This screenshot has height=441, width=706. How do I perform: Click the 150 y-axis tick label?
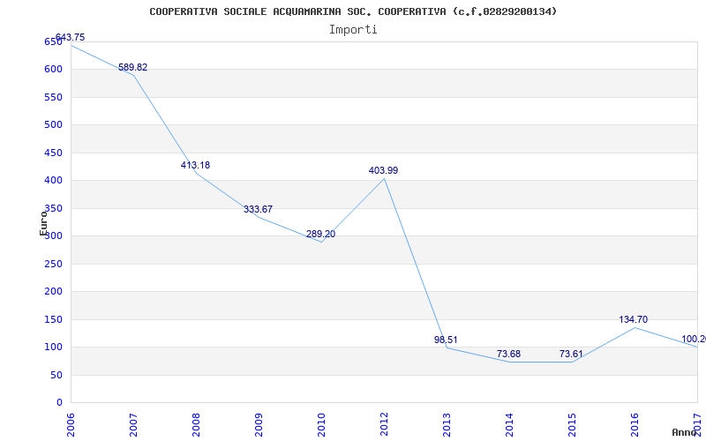[53, 319]
